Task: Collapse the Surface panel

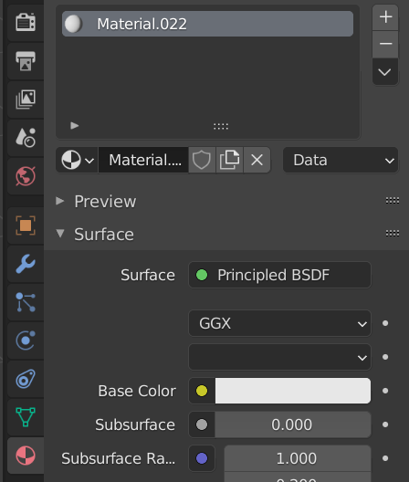Action: (x=60, y=234)
